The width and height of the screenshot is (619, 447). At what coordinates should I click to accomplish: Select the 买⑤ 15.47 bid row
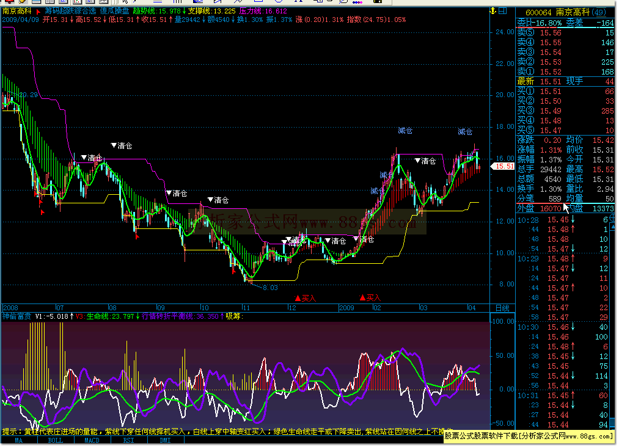(565, 130)
